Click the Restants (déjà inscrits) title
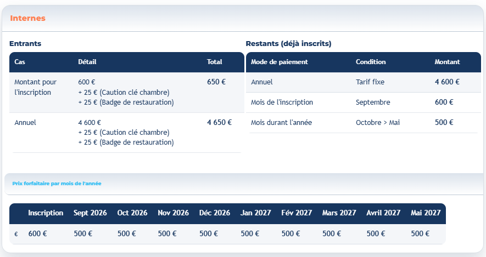This screenshot has height=257, width=486. 288,44
